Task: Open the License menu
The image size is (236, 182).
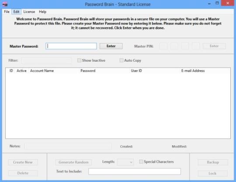Action: coord(29,12)
